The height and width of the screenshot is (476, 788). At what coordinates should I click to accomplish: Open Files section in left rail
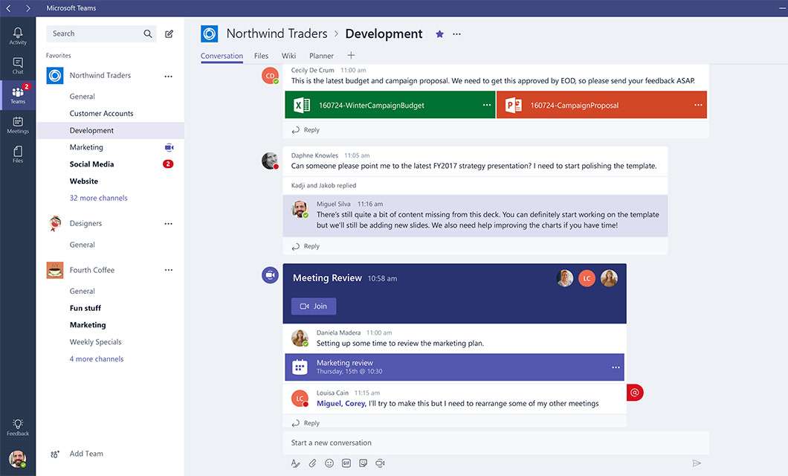(x=18, y=154)
